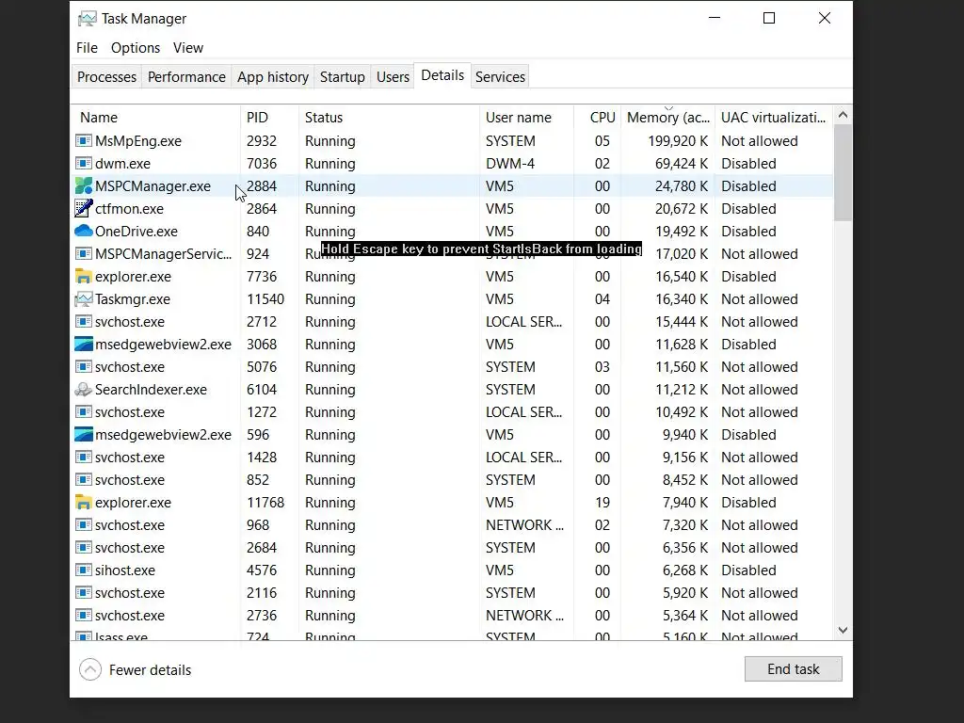Viewport: 964px width, 723px height.
Task: Click the svchost.exe icon with PID 2712
Action: (83, 322)
